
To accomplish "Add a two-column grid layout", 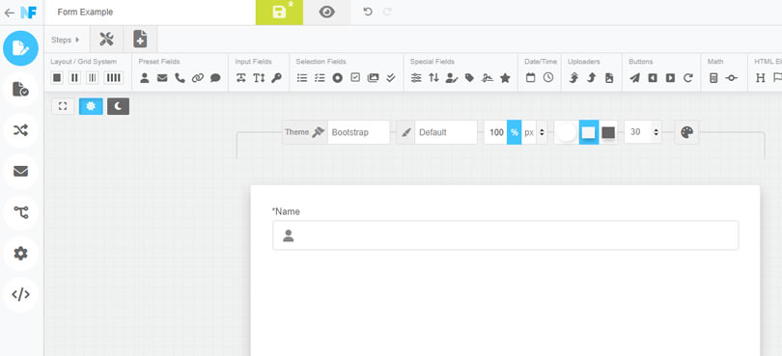I will tap(74, 78).
